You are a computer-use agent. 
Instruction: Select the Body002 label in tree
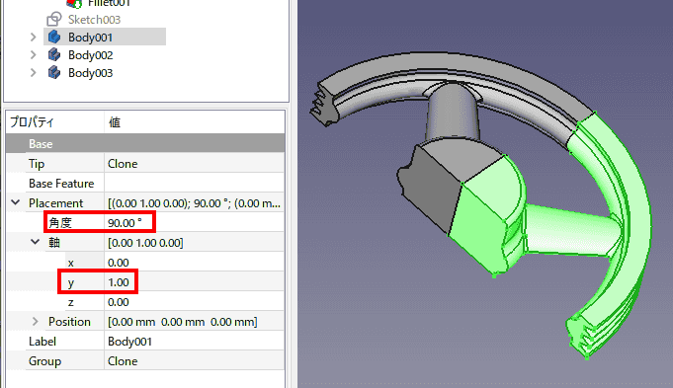pos(90,55)
